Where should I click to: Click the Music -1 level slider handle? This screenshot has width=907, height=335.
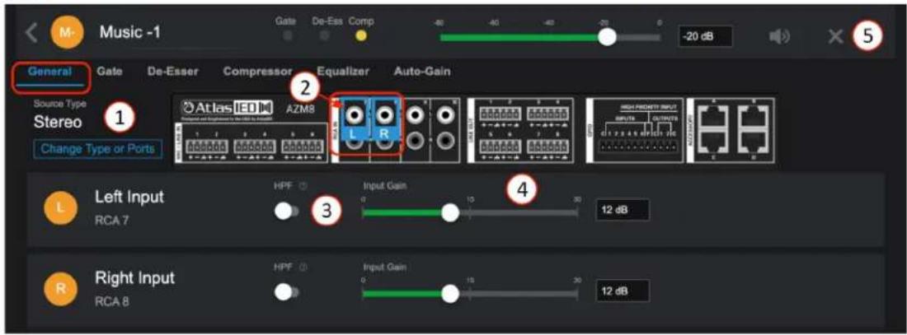607,38
